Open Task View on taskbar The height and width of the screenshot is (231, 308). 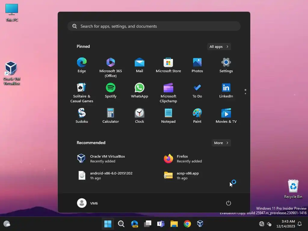148,224
